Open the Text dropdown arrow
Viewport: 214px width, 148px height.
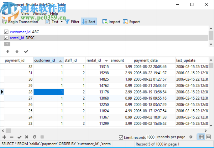click(x=61, y=22)
